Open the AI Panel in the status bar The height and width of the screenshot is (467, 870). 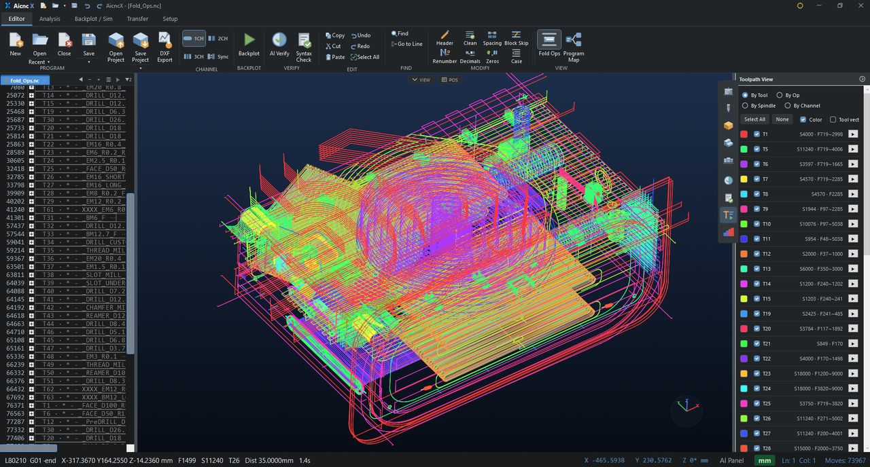pyautogui.click(x=733, y=461)
